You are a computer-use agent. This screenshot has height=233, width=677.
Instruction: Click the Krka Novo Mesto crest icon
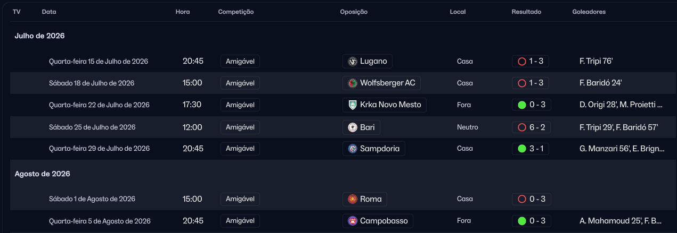[352, 105]
